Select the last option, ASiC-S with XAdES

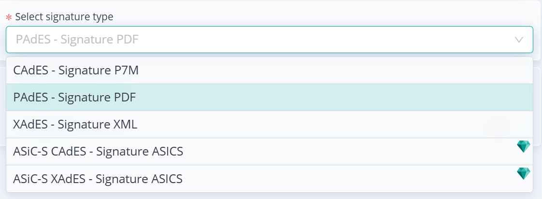pyautogui.click(x=269, y=179)
